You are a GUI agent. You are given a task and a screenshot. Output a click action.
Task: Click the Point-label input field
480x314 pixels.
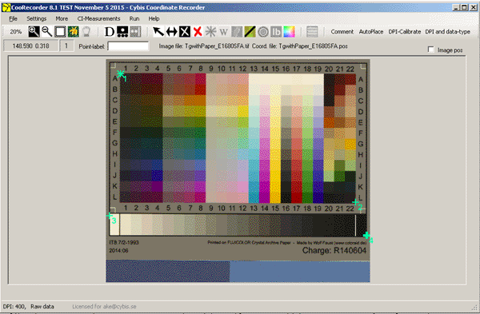[128, 46]
